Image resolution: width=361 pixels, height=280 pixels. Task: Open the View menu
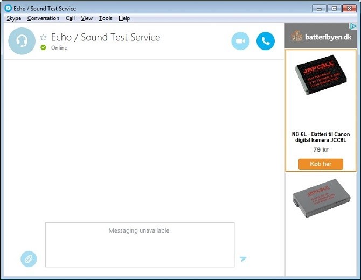pyautogui.click(x=87, y=18)
